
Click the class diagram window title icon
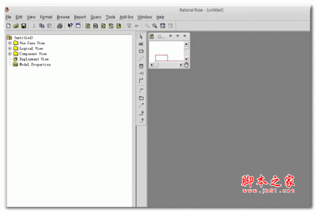click(x=152, y=36)
